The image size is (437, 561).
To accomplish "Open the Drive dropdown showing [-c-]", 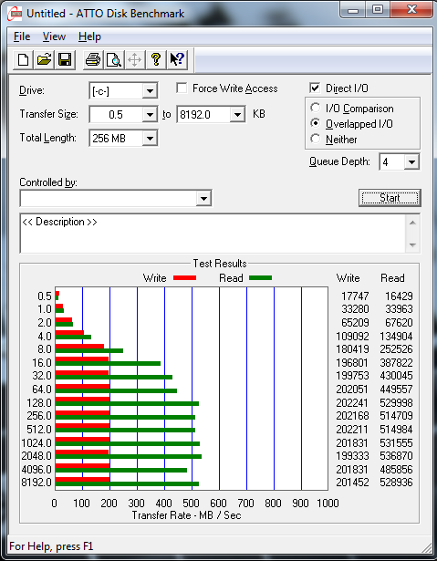I will (150, 91).
